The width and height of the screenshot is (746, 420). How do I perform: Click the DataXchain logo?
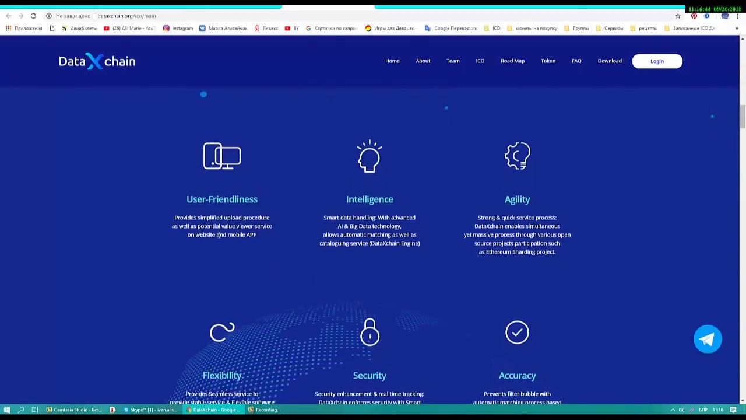(97, 61)
